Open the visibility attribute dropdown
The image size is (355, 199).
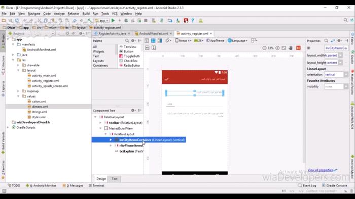coord(346,86)
